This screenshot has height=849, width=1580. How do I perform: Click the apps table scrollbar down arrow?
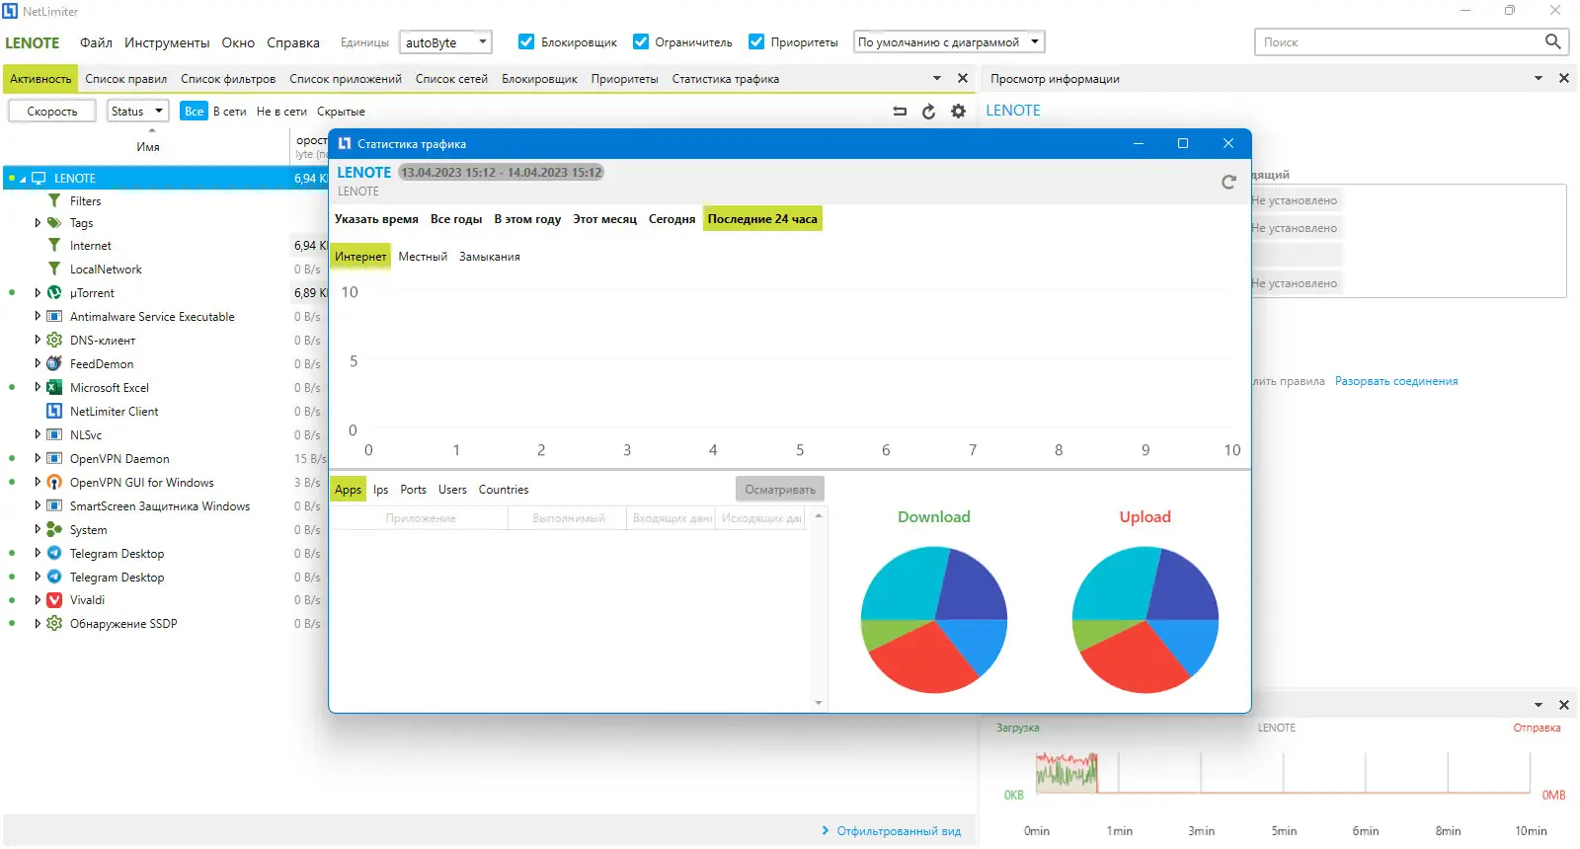pos(818,703)
